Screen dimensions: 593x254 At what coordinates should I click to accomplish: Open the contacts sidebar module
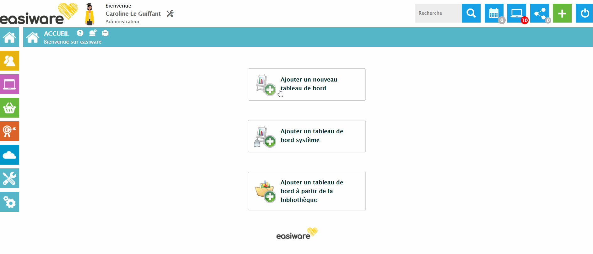(x=9, y=61)
